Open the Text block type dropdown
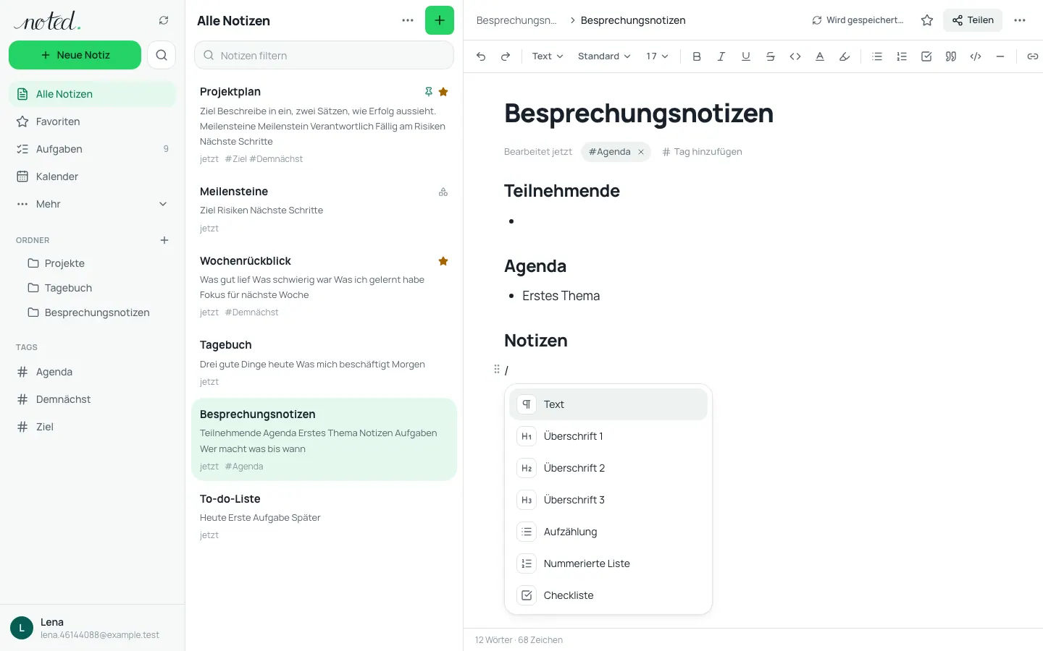The width and height of the screenshot is (1043, 651). point(548,56)
